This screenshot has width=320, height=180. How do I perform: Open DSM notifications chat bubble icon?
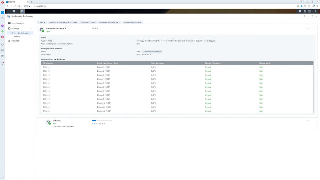(x=300, y=11)
